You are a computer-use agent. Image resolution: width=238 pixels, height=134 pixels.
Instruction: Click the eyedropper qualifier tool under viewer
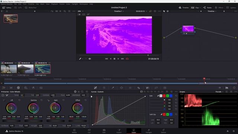(80, 59)
